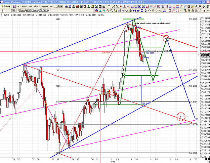Toggle line chart style
210x163 pixels.
coord(208,10)
